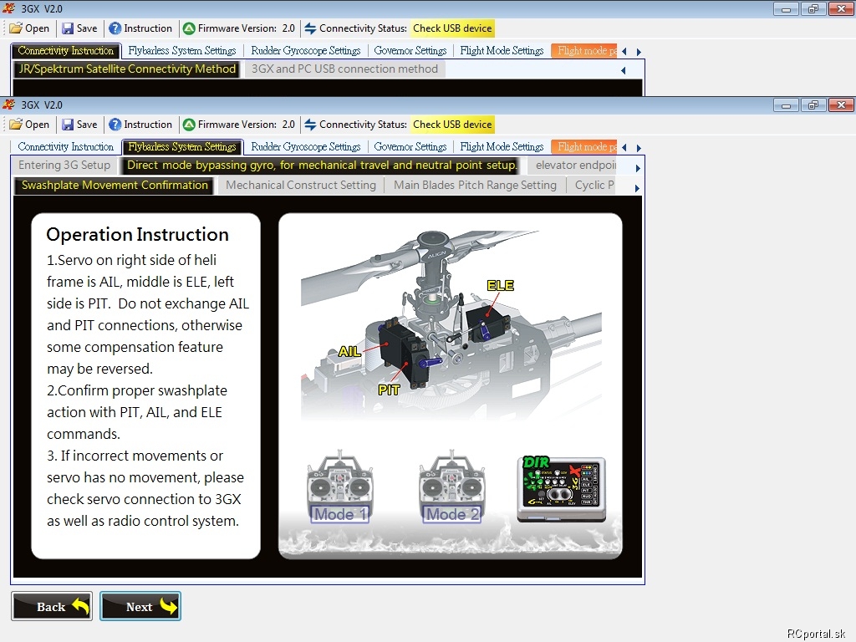Viewport: 856px width, 642px height.
Task: Open Governor Settings tab in background window
Action: pyautogui.click(x=410, y=51)
